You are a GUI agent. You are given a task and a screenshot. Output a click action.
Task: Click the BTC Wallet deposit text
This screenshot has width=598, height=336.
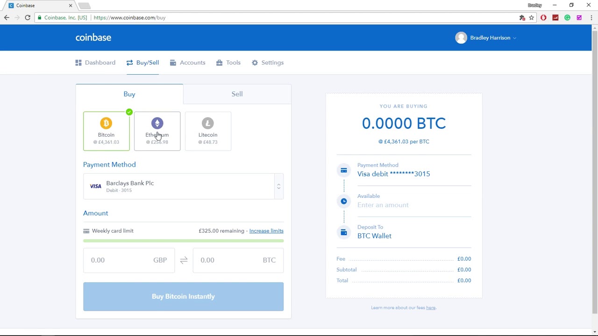point(374,236)
